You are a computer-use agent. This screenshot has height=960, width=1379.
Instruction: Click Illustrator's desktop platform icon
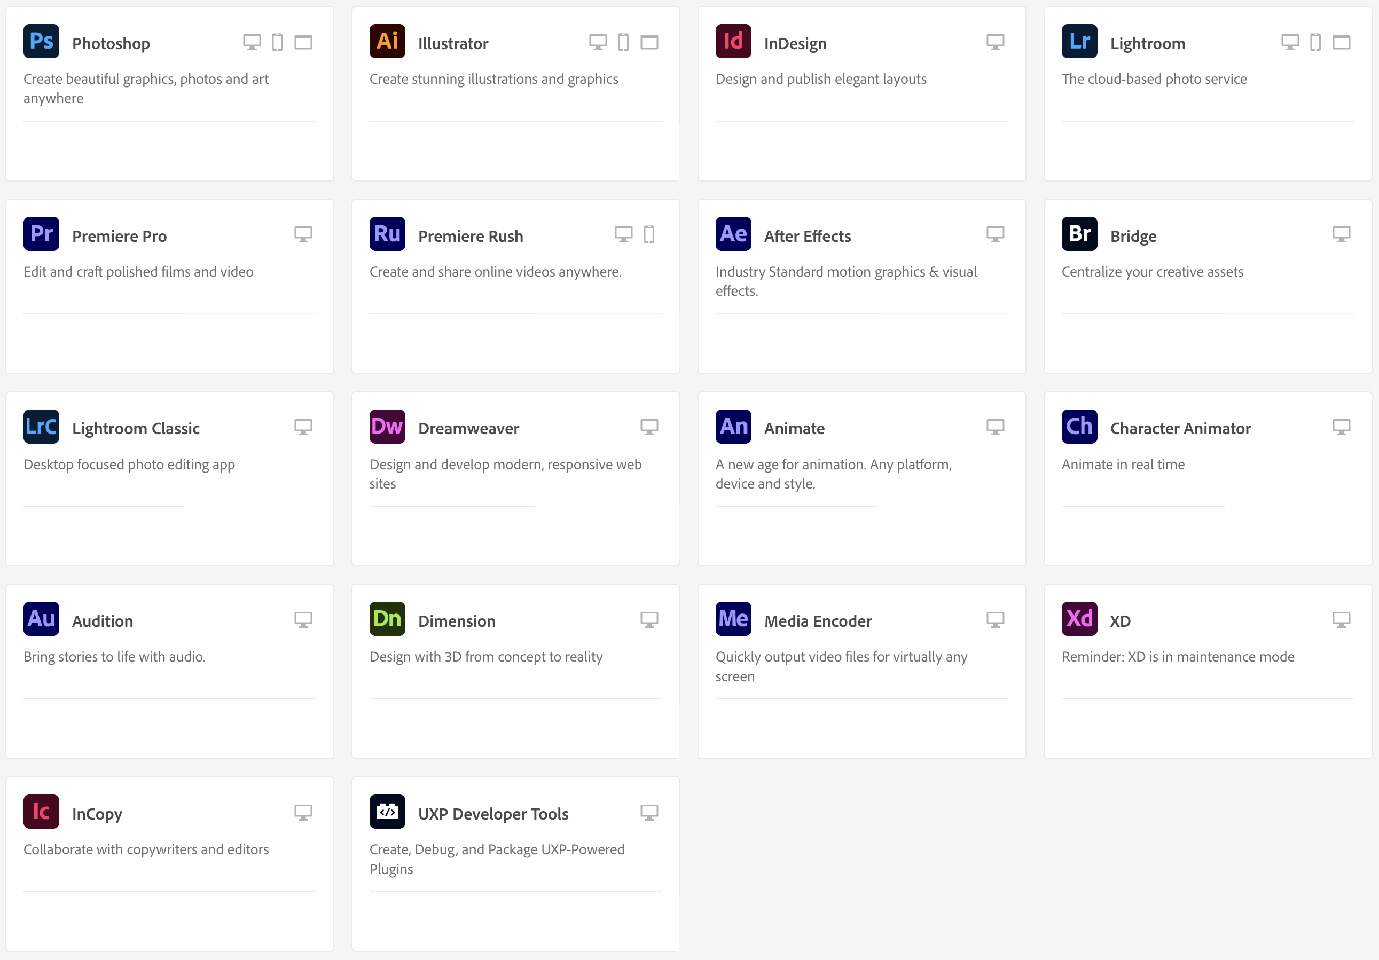click(598, 42)
